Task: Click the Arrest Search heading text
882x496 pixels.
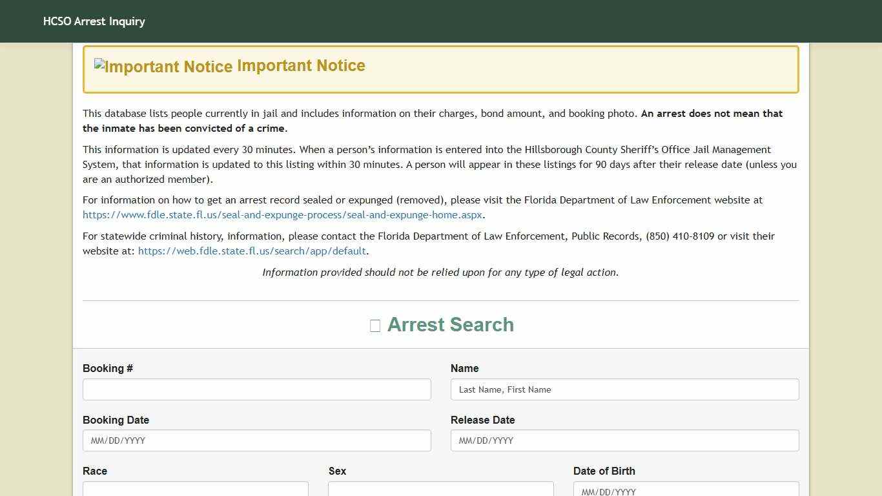Action: (x=450, y=325)
